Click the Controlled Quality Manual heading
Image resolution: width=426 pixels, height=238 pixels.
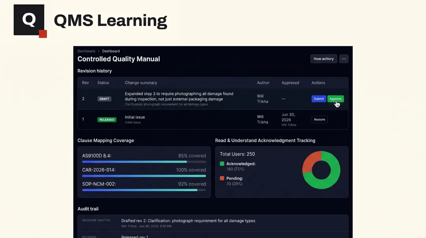(118, 59)
